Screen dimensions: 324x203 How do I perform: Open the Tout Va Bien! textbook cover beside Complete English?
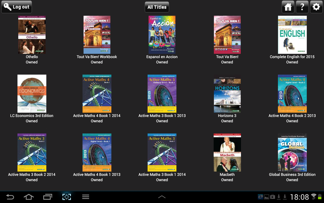point(227,35)
